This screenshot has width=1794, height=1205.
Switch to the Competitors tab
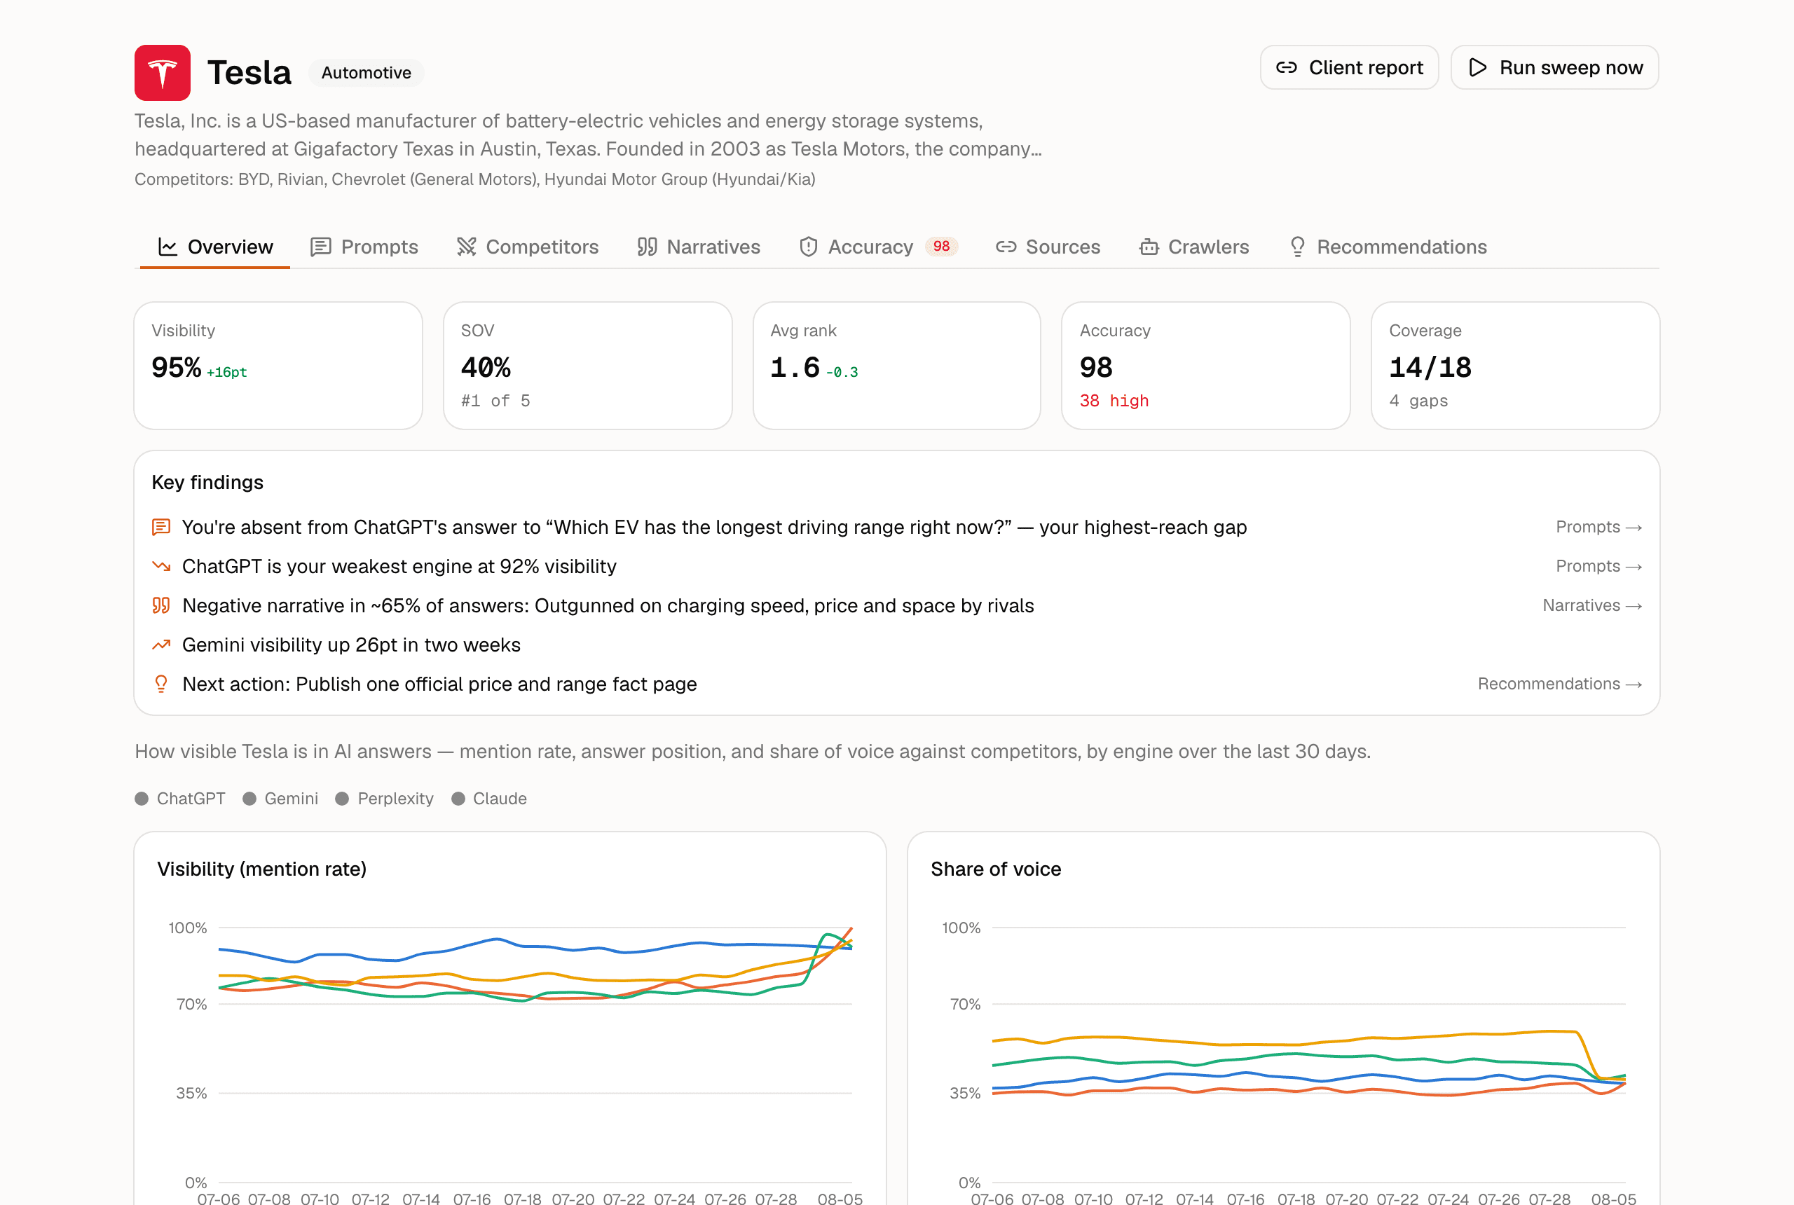click(x=527, y=247)
